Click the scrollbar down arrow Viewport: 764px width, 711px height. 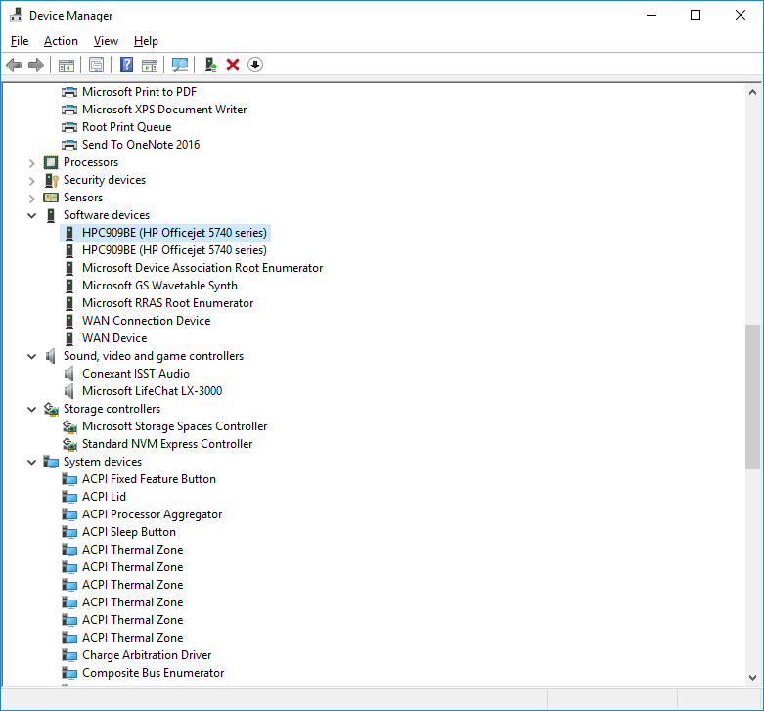pos(752,678)
